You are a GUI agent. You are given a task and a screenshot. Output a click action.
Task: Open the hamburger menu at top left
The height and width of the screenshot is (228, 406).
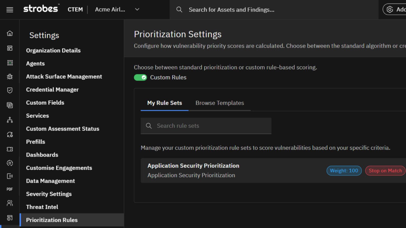[x=10, y=9]
